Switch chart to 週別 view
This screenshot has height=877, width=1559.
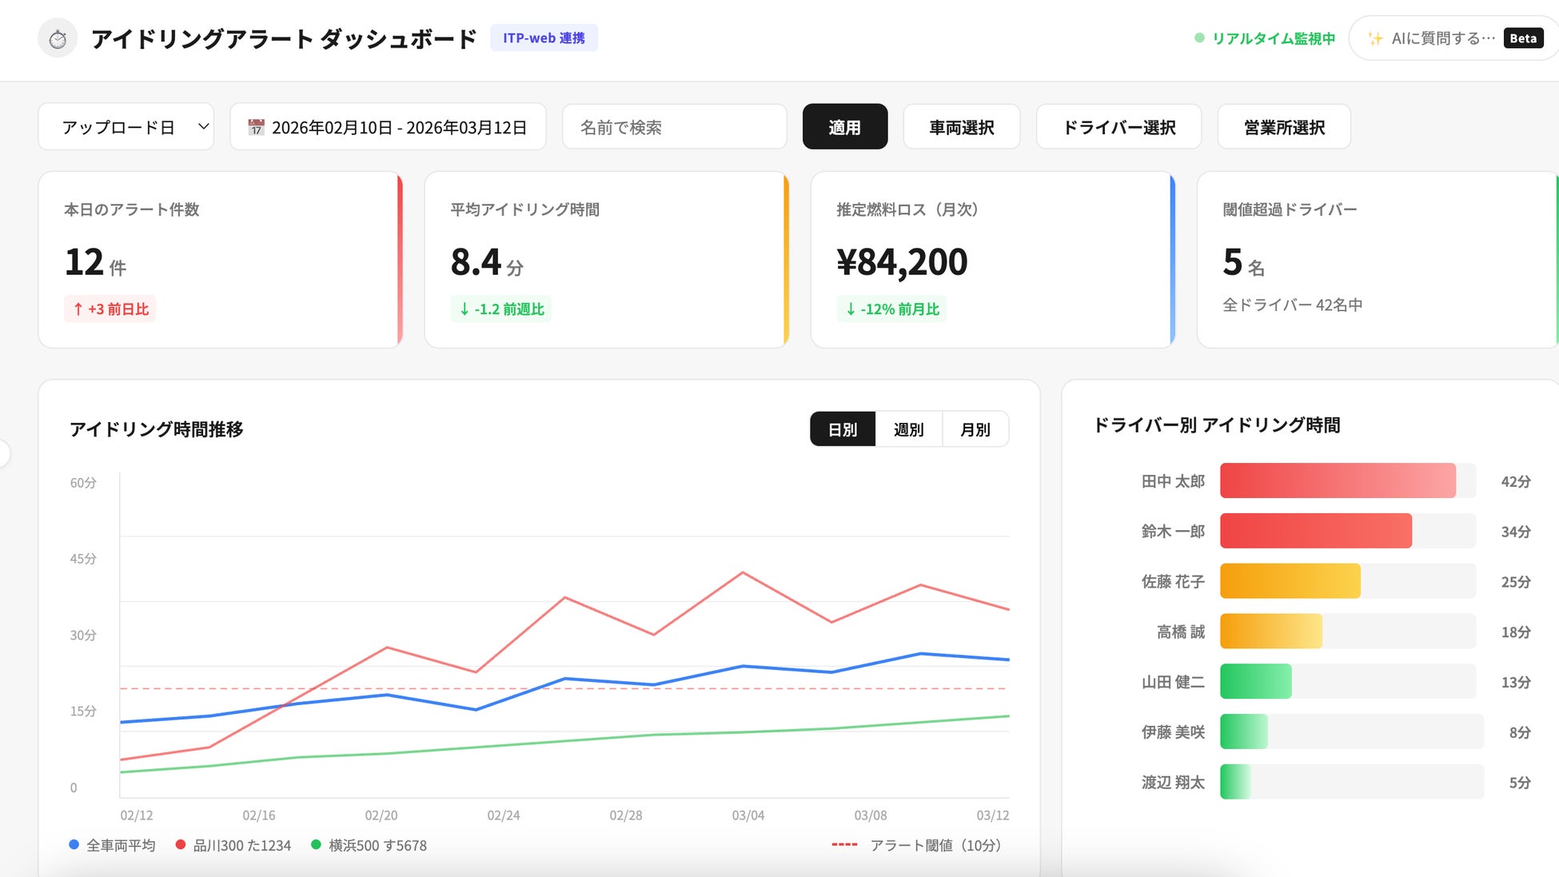click(x=908, y=429)
